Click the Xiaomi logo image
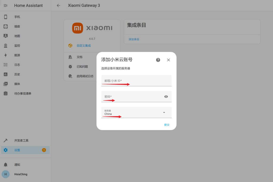 pyautogui.click(x=92, y=28)
